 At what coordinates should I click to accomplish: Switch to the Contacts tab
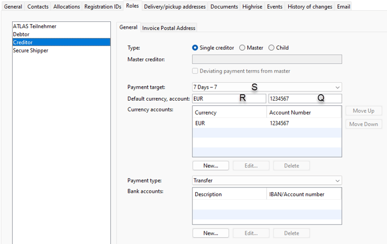coord(38,6)
